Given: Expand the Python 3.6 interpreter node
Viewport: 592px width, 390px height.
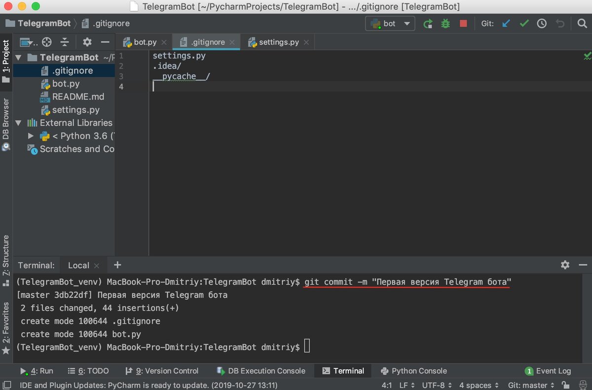Looking at the screenshot, I should coord(31,136).
